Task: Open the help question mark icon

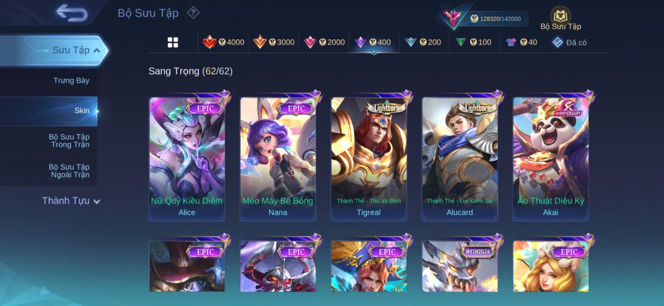Action: [x=193, y=13]
